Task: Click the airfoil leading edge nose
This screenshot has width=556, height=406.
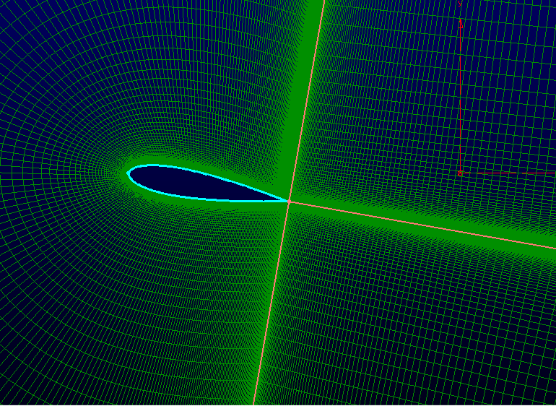Action: tap(129, 173)
